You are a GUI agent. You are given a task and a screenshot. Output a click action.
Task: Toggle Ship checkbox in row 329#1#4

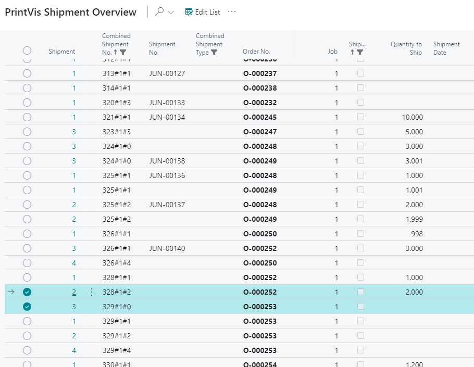[360, 350]
